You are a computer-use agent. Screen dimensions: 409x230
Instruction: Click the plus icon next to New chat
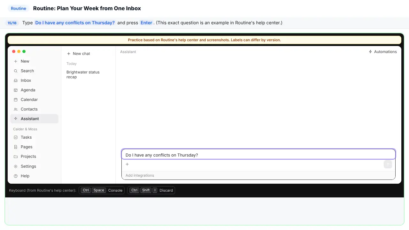pyautogui.click(x=69, y=54)
